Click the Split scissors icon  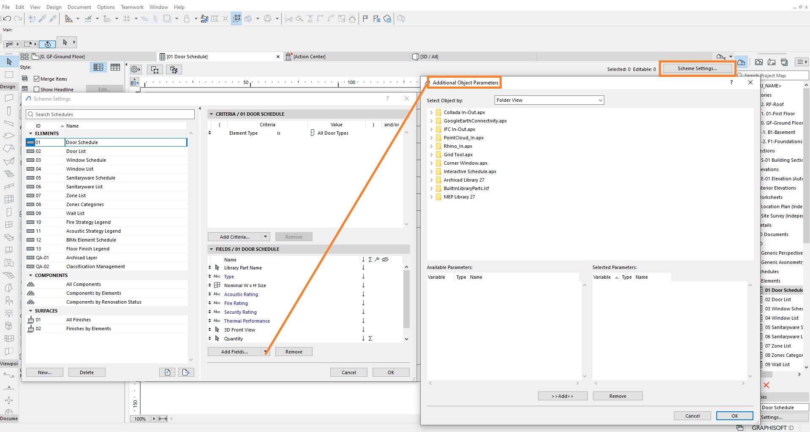point(289,19)
